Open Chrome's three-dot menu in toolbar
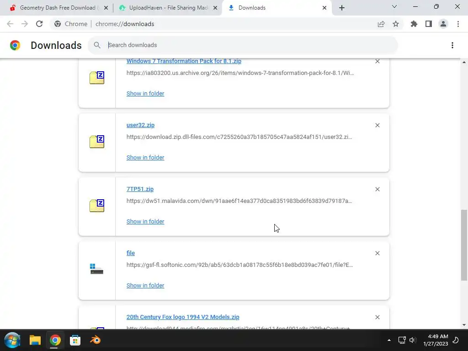Screen dimensions: 468x351 (458, 24)
